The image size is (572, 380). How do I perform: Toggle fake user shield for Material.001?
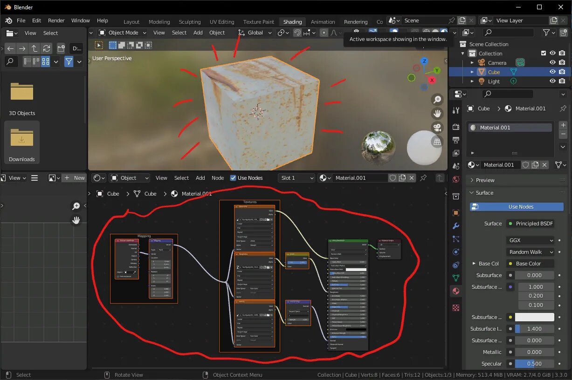[525, 165]
